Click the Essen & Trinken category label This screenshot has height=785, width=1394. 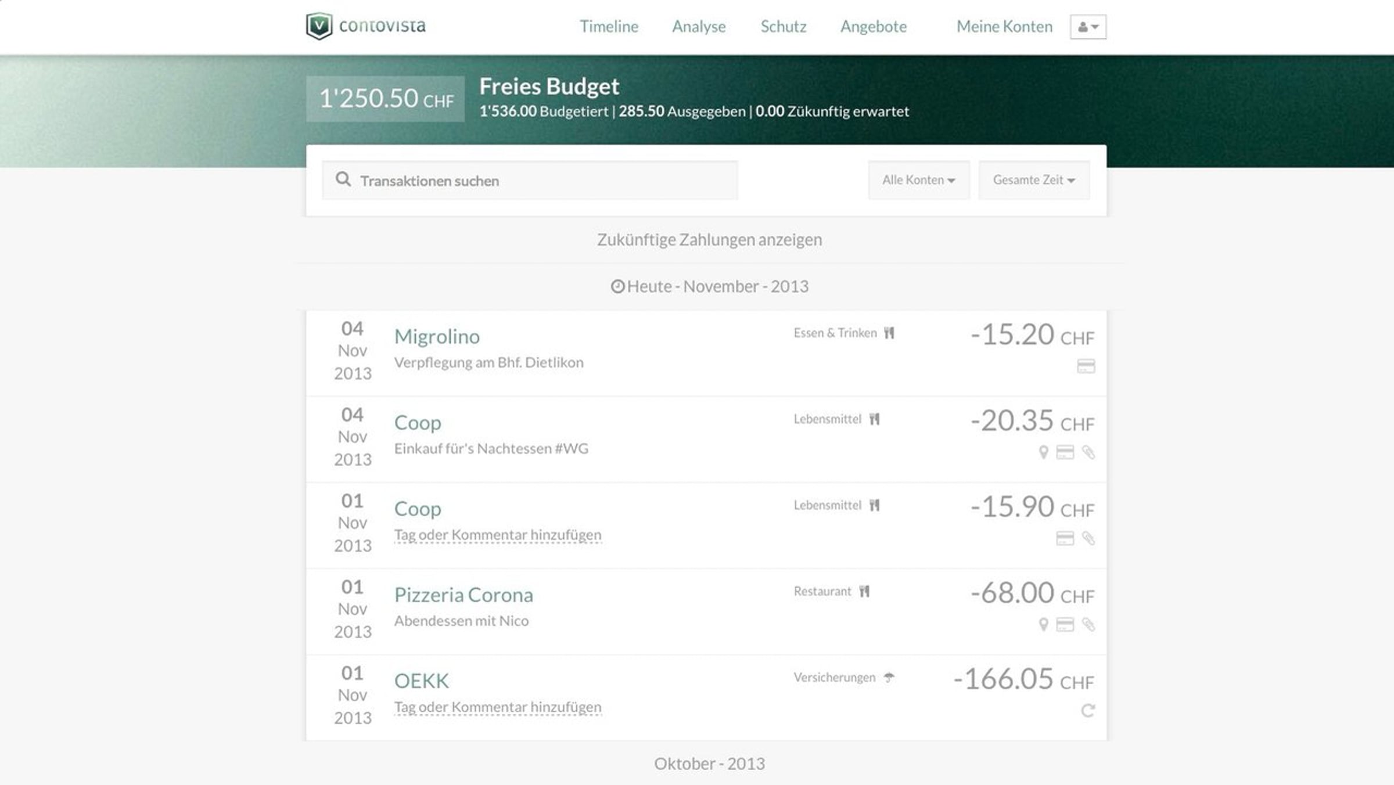pyautogui.click(x=835, y=333)
